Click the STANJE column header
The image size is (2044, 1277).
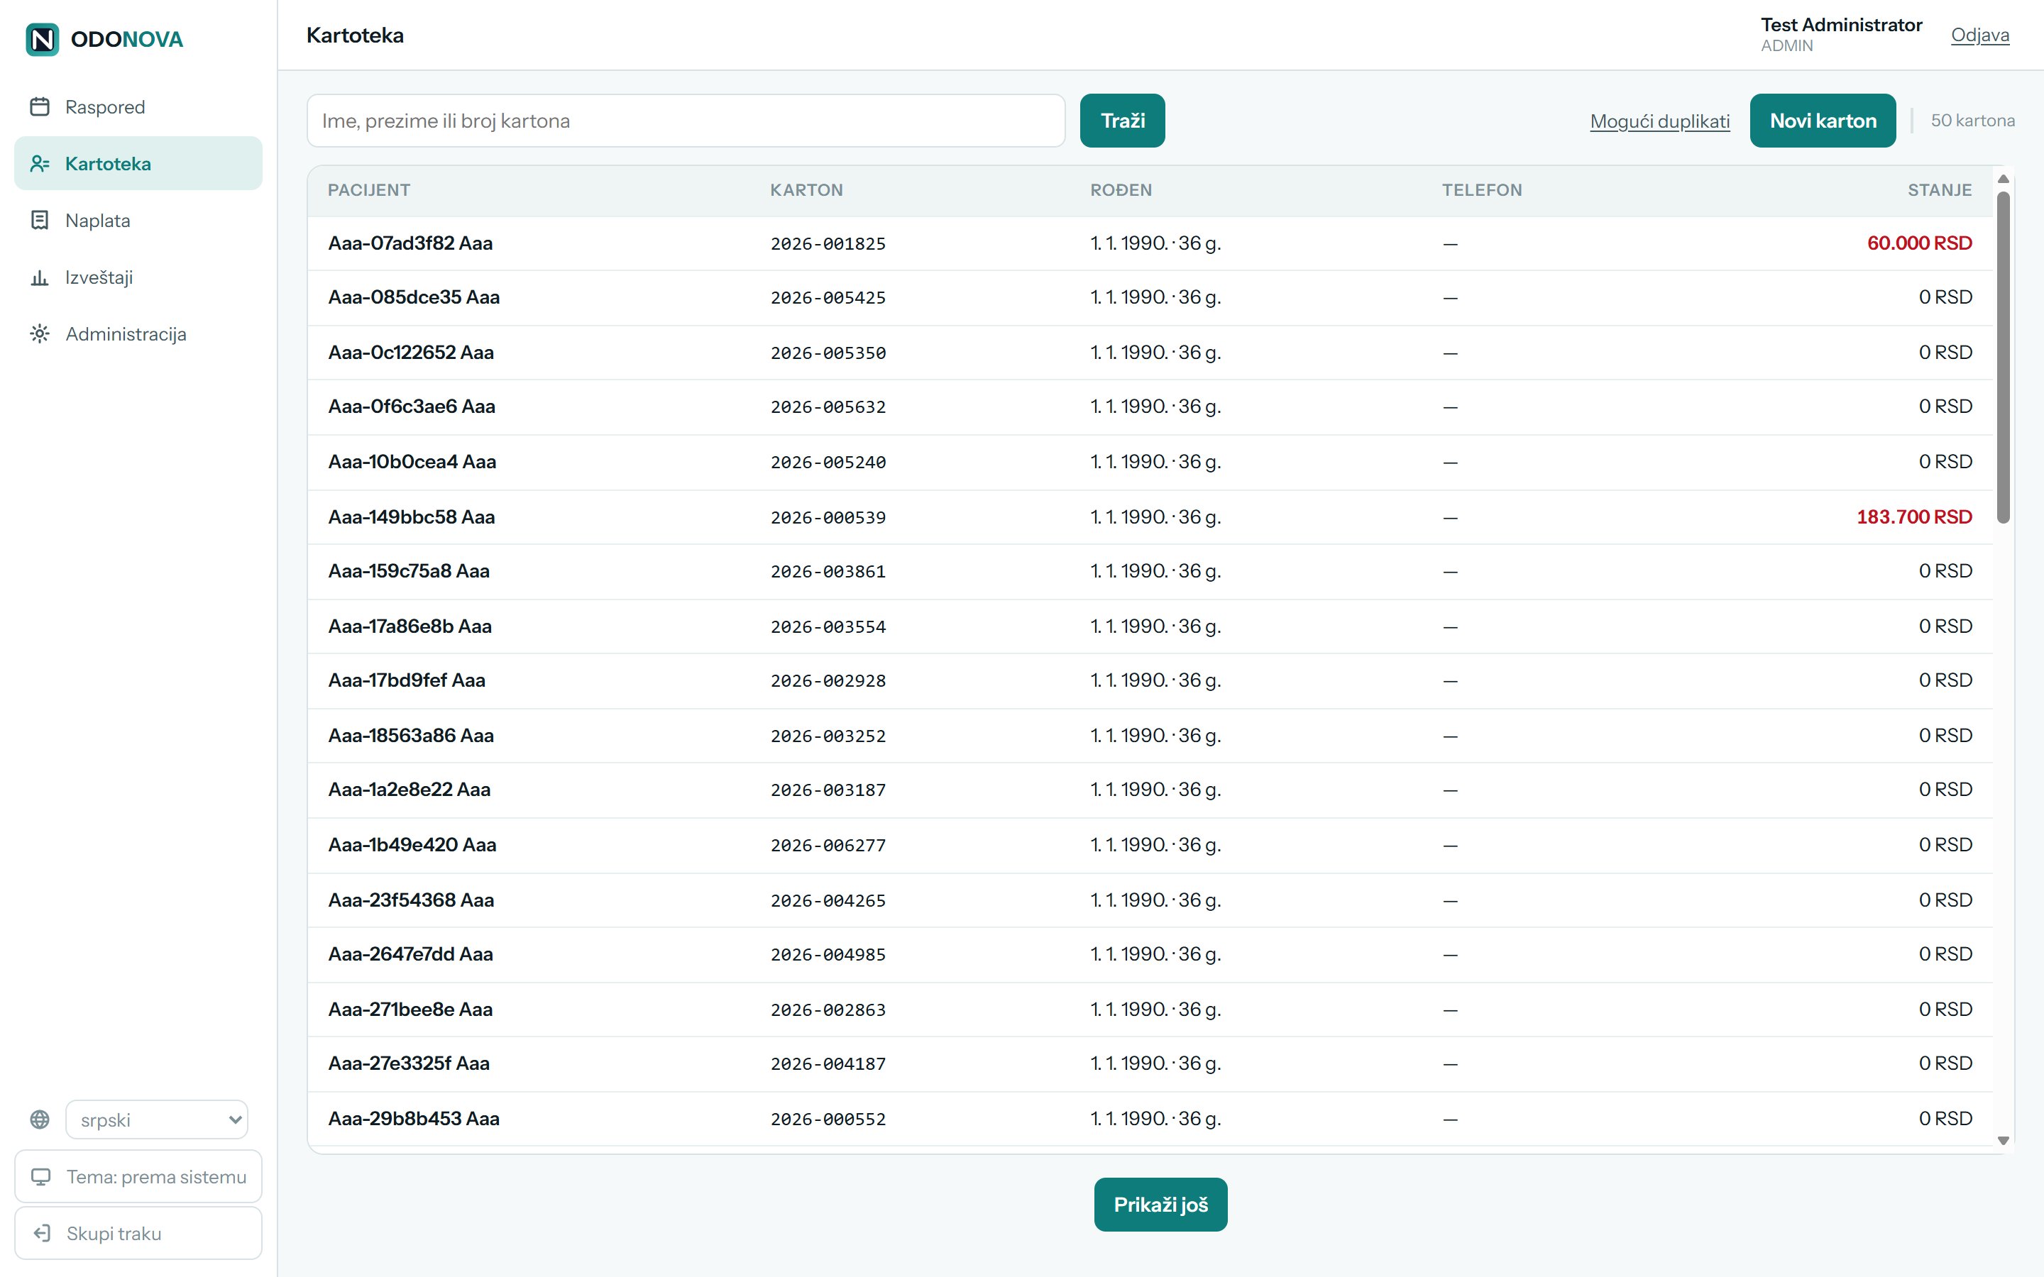coord(1939,190)
